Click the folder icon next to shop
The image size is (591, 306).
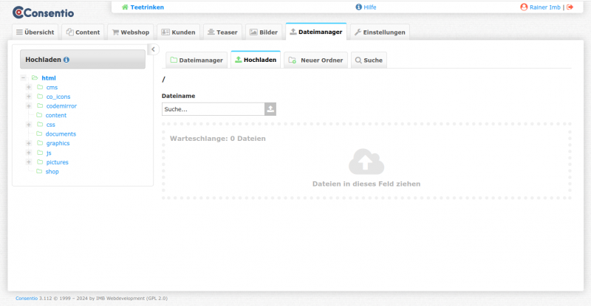click(40, 172)
